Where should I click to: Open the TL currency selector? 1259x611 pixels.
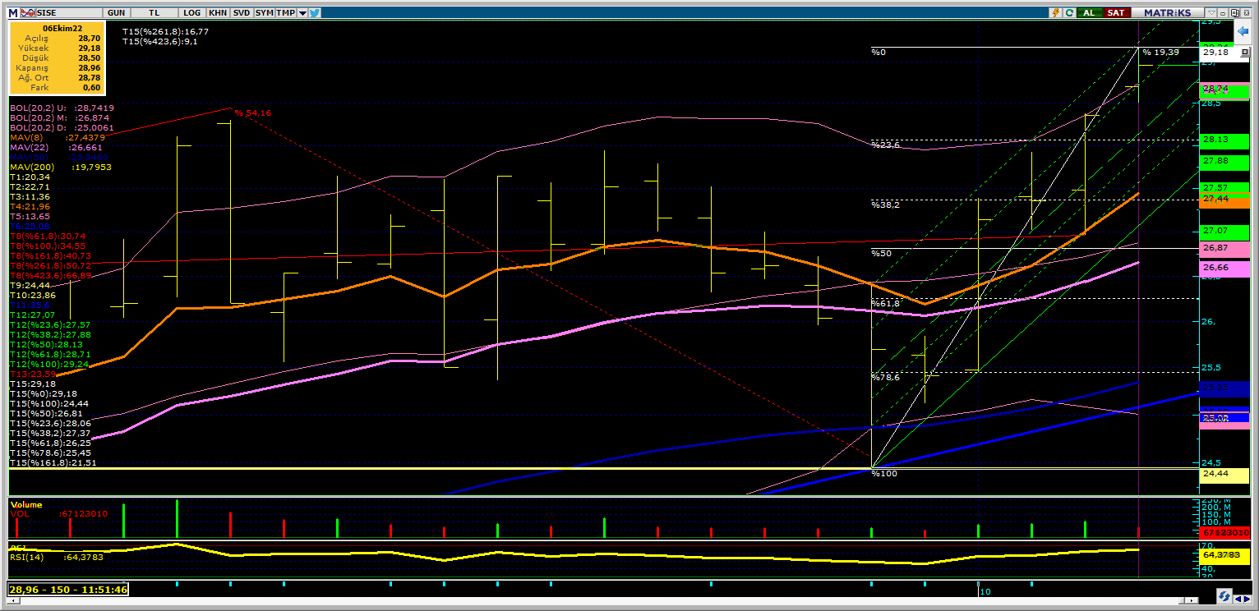pyautogui.click(x=154, y=13)
